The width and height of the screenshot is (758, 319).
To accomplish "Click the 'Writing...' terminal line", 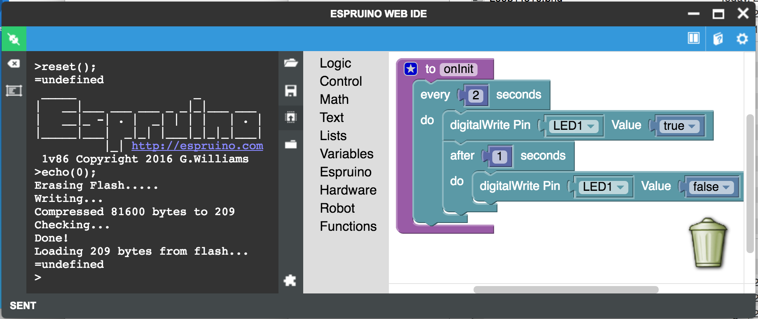I will pyautogui.click(x=68, y=198).
